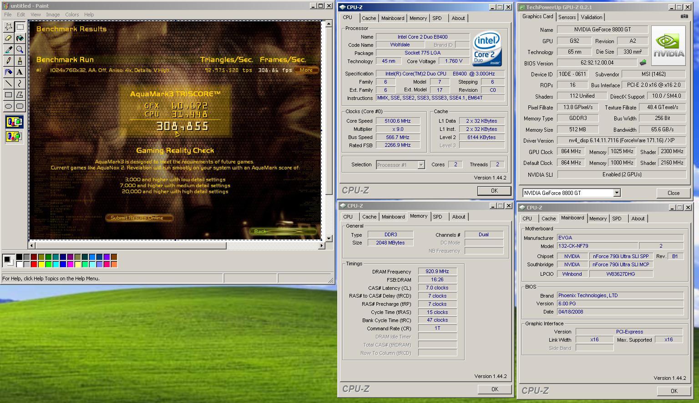The height and width of the screenshot is (403, 699).
Task: Select the Free-Form Select tool in Paint
Action: [x=8, y=27]
